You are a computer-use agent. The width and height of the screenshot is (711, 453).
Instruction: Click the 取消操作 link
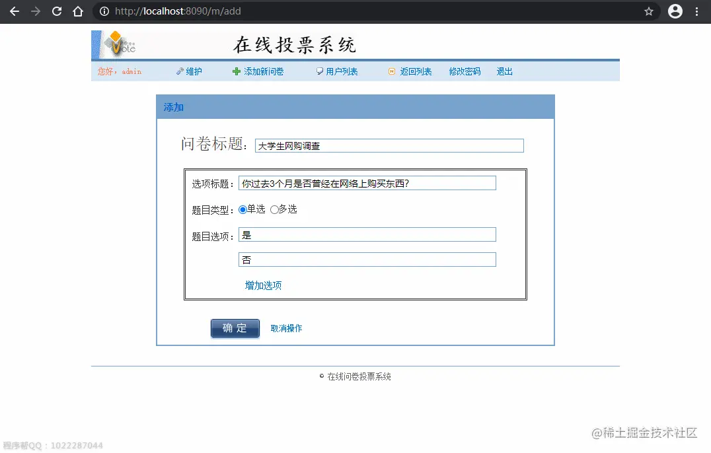click(287, 328)
